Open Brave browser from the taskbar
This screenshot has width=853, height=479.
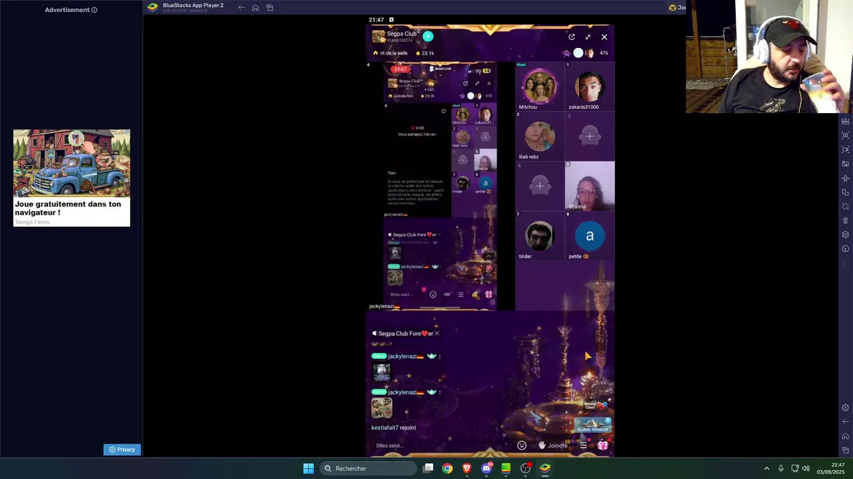click(x=467, y=468)
